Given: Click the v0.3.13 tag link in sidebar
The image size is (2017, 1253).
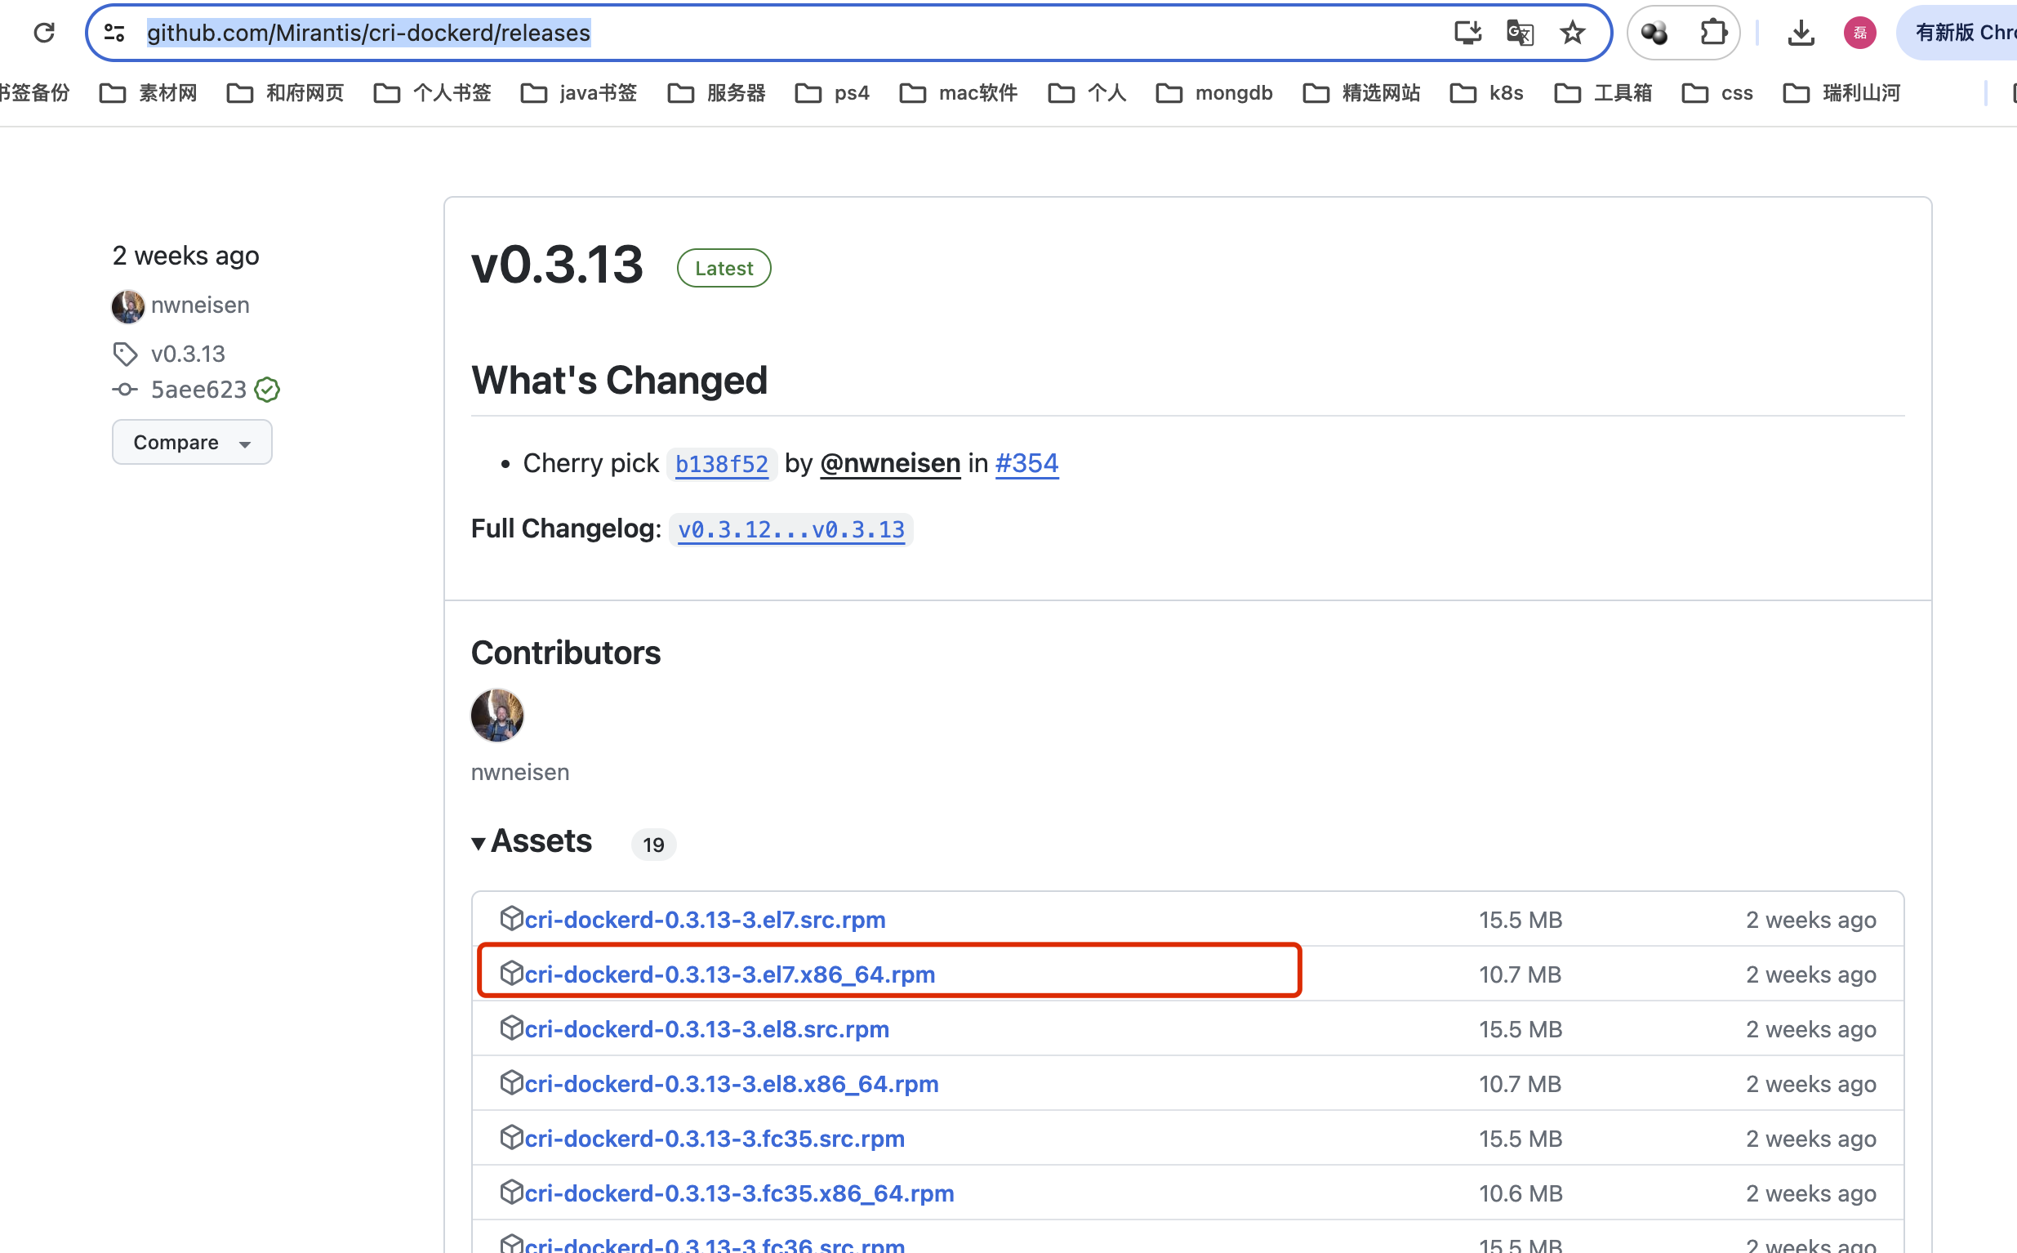Looking at the screenshot, I should coord(188,354).
